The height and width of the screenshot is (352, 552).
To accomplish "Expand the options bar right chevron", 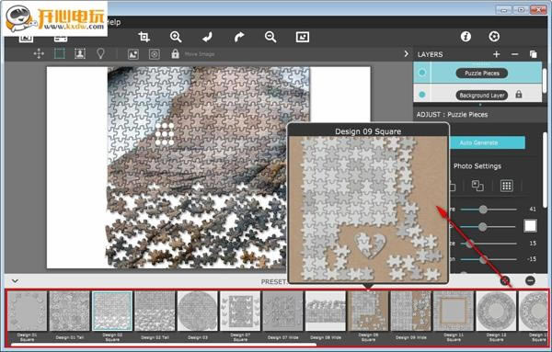I will (407, 53).
